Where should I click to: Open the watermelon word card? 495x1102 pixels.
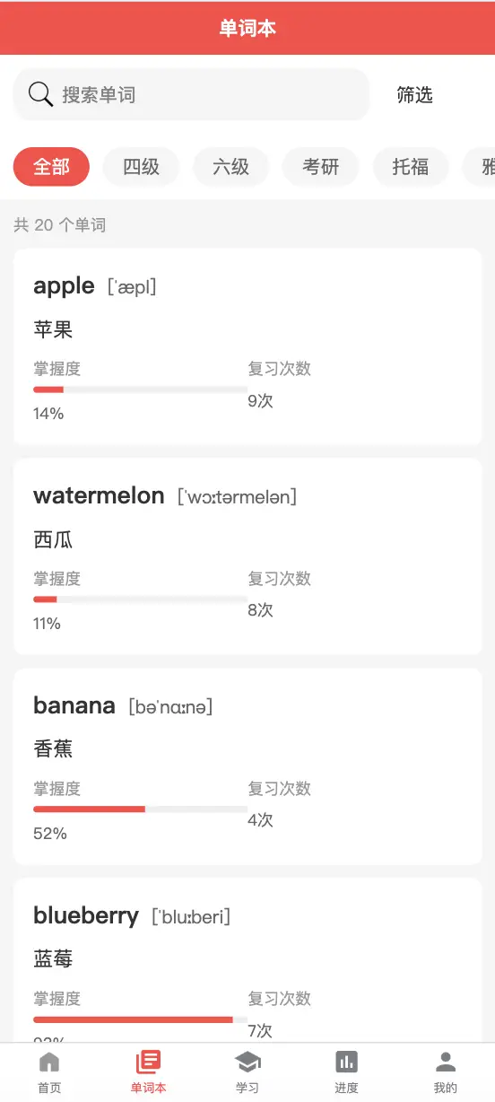click(247, 556)
